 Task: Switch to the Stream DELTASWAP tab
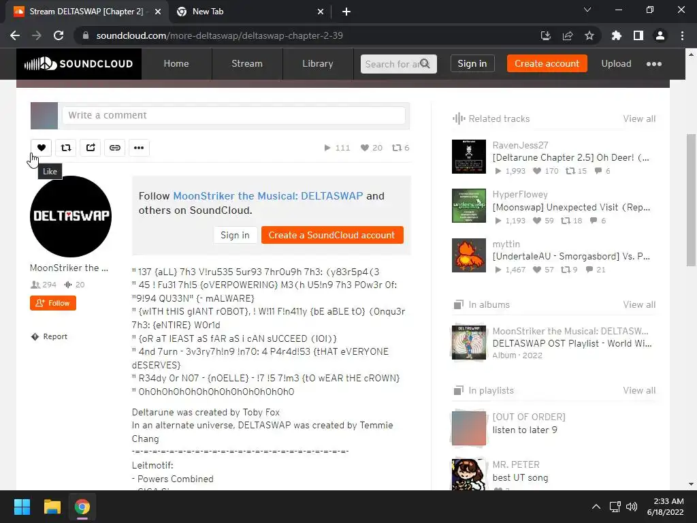pyautogui.click(x=86, y=12)
